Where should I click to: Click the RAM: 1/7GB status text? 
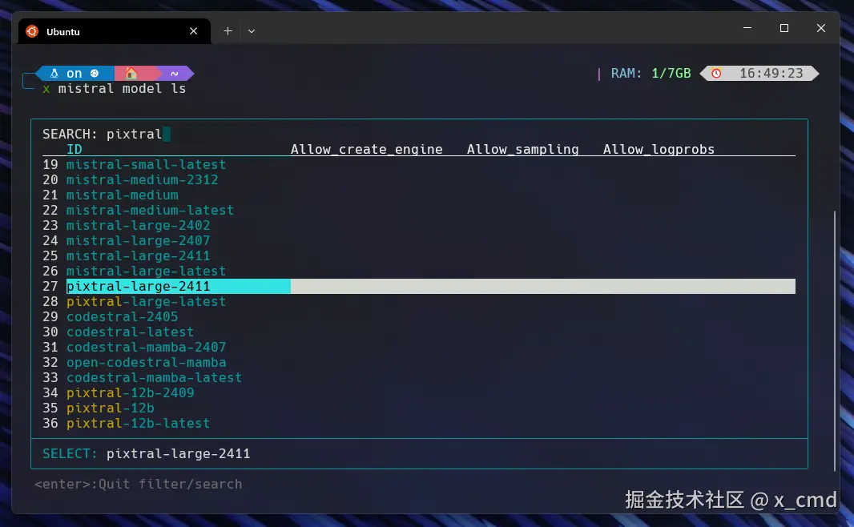coord(651,73)
